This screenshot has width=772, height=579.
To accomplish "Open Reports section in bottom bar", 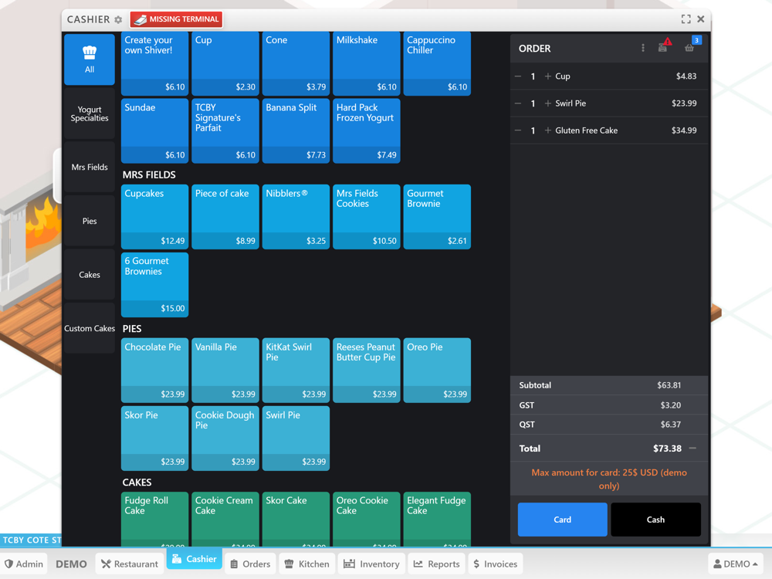I will [437, 564].
